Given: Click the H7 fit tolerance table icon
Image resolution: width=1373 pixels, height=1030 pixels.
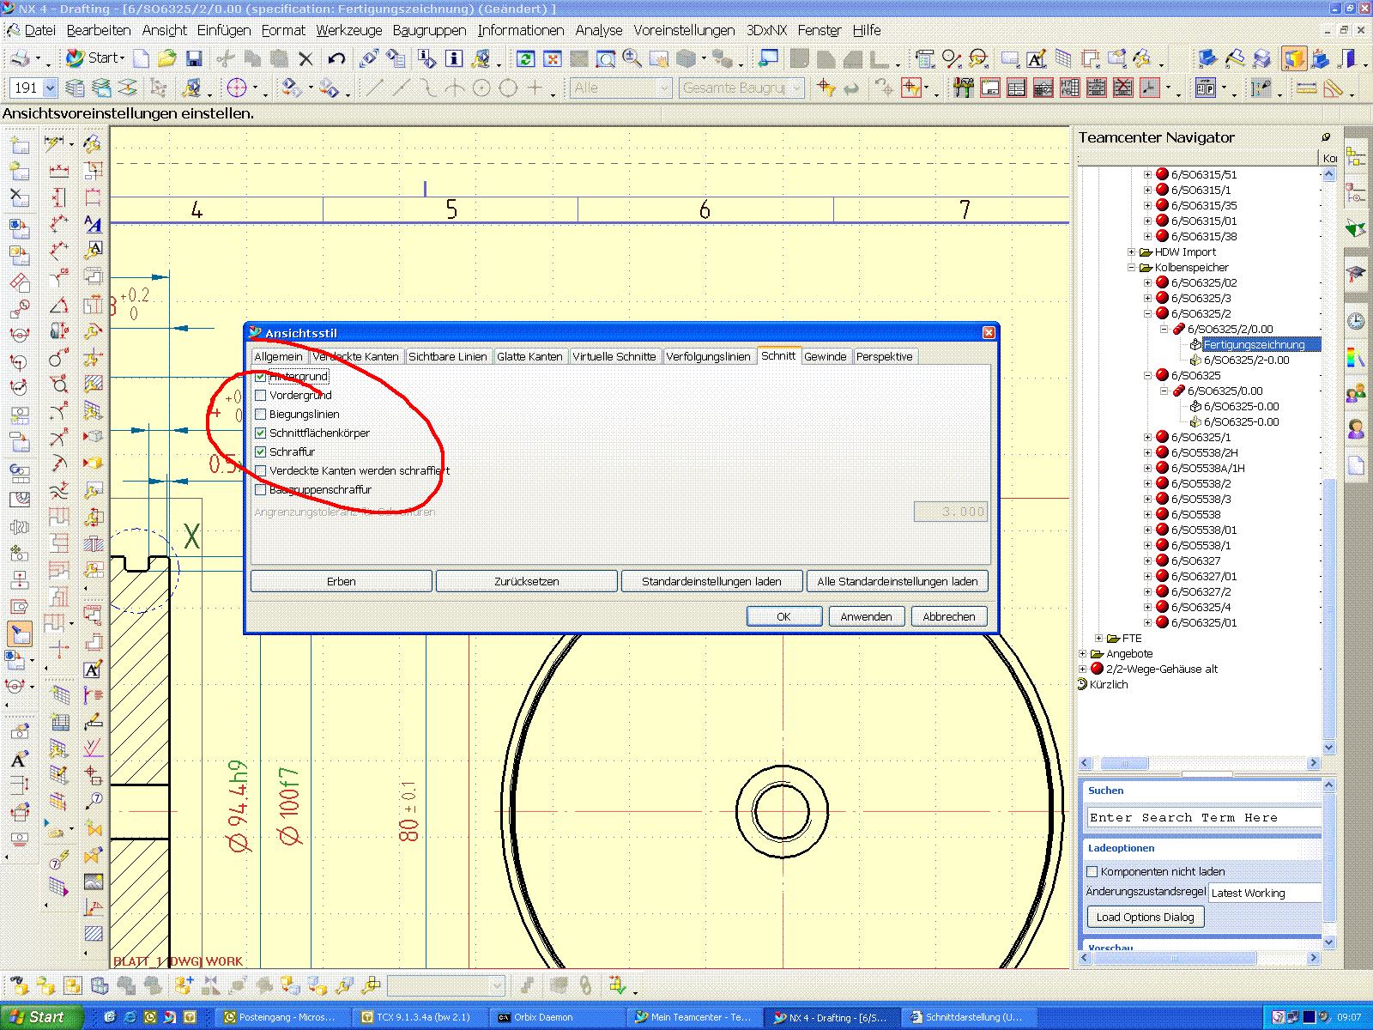Looking at the screenshot, I should coord(1070,88).
